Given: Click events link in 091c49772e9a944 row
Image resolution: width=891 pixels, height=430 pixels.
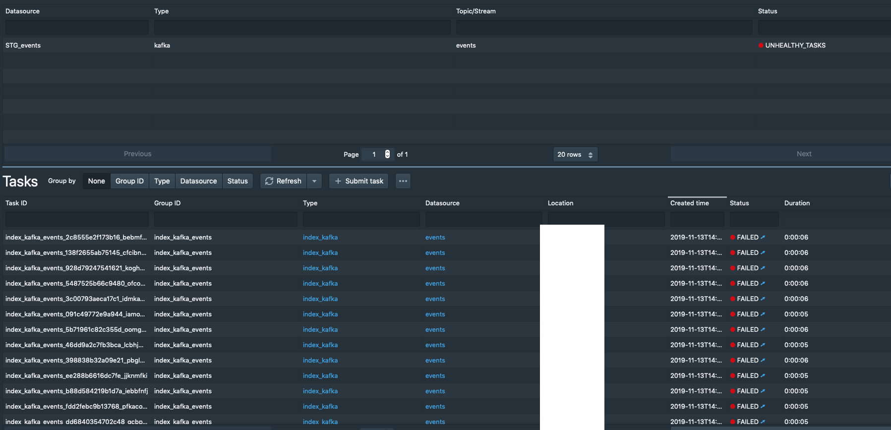Looking at the screenshot, I should click(435, 314).
